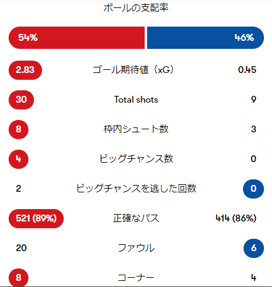Click the 枠内シュート数 label

[136, 129]
